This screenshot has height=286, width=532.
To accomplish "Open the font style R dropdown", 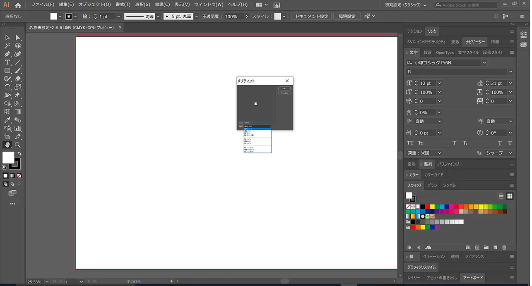I will pos(510,72).
